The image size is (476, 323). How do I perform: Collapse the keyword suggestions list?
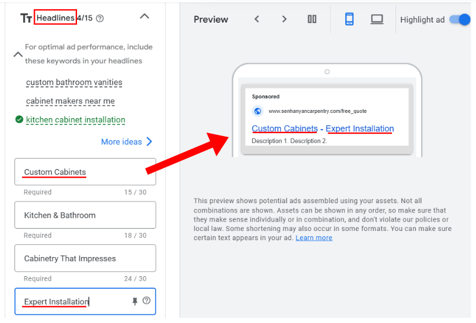(x=18, y=54)
